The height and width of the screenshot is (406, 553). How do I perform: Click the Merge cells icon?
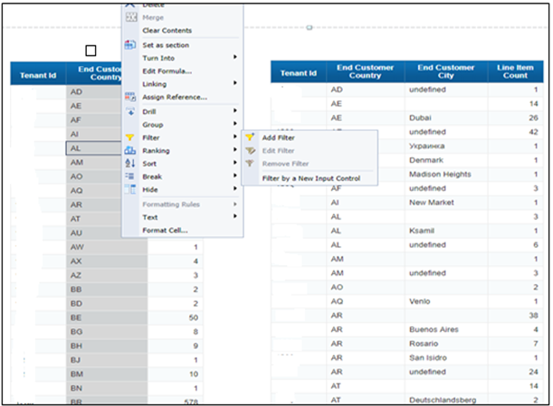[x=129, y=17]
